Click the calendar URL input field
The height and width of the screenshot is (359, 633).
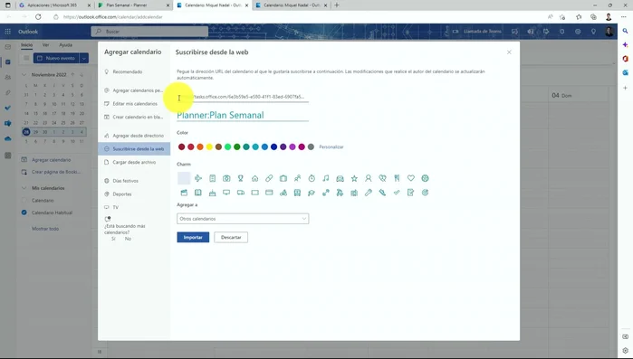[x=243, y=97]
